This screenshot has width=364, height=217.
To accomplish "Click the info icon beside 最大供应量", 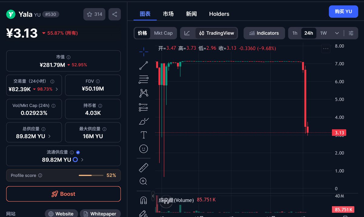I will tap(104, 129).
